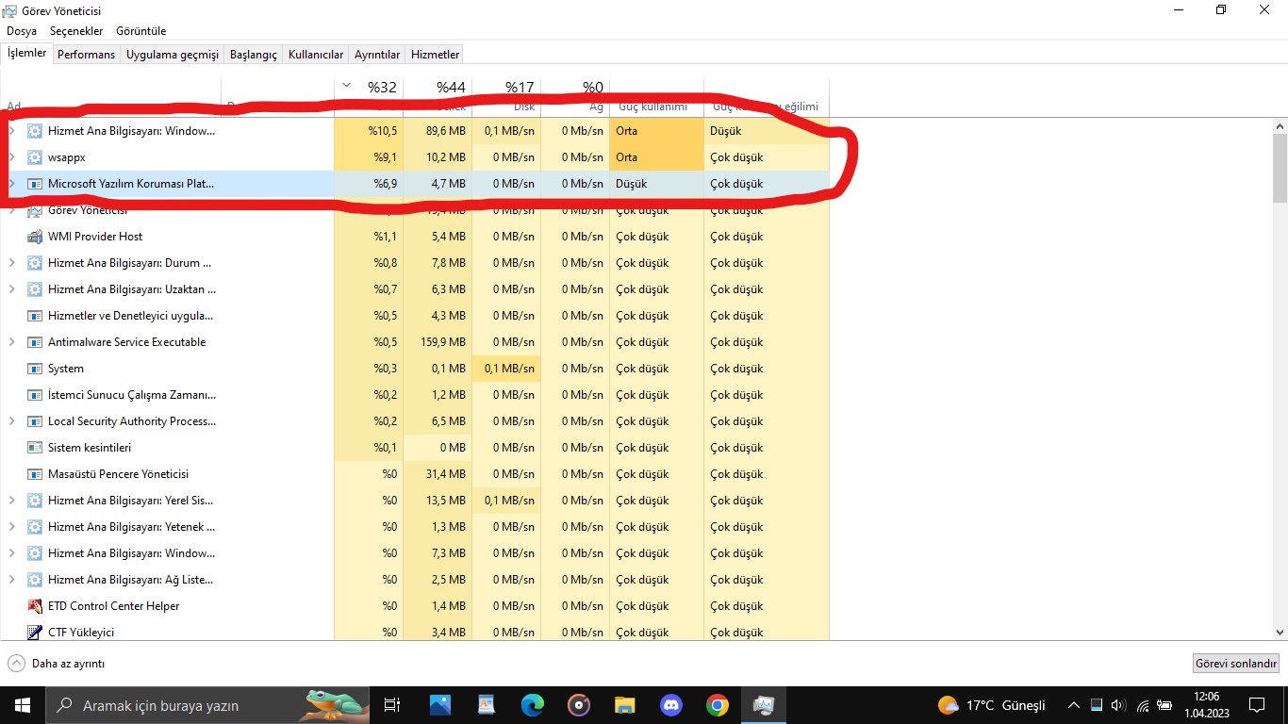The width and height of the screenshot is (1288, 724).
Task: Click the volume icon in system tray
Action: pyautogui.click(x=1118, y=705)
